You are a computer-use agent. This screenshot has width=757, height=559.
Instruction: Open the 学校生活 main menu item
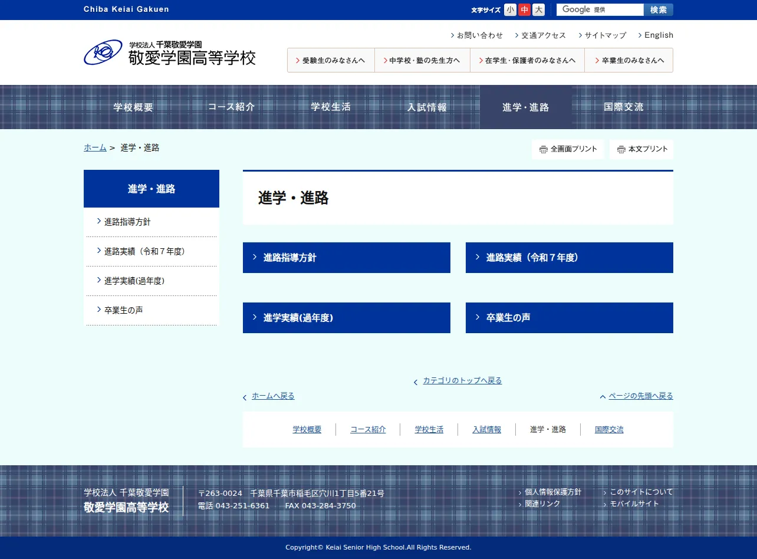coord(331,107)
